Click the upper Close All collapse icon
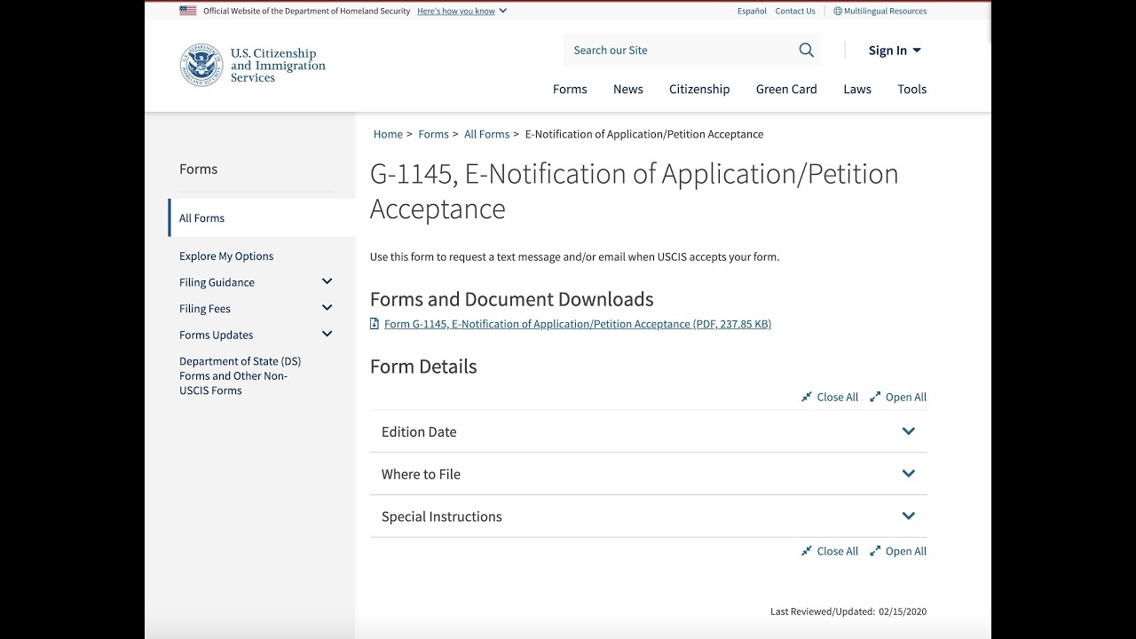Viewport: 1136px width, 639px height. 807,397
